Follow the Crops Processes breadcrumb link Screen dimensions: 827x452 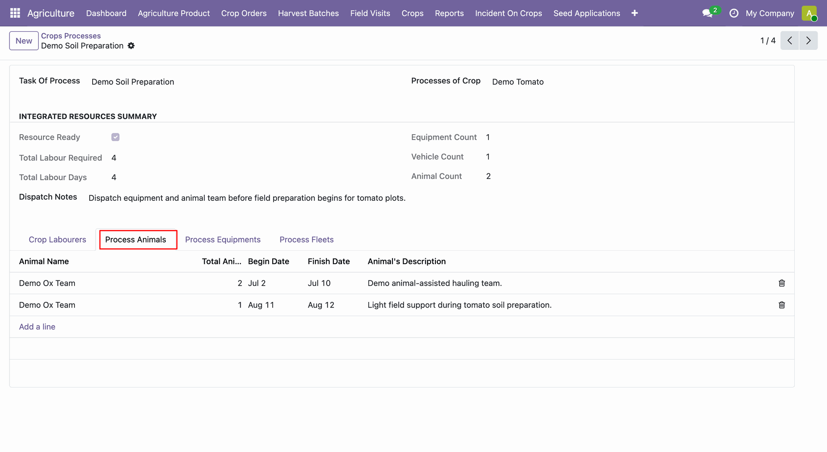(71, 36)
